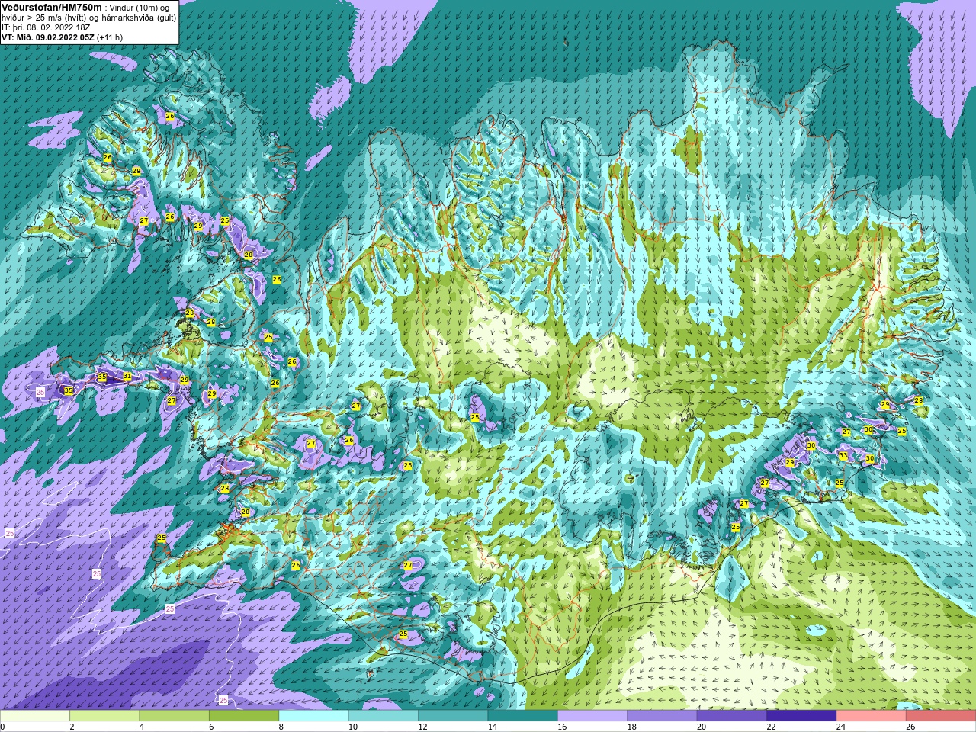
Task: Click the olive green 6–8 m/s legend swatch
Action: 244,716
